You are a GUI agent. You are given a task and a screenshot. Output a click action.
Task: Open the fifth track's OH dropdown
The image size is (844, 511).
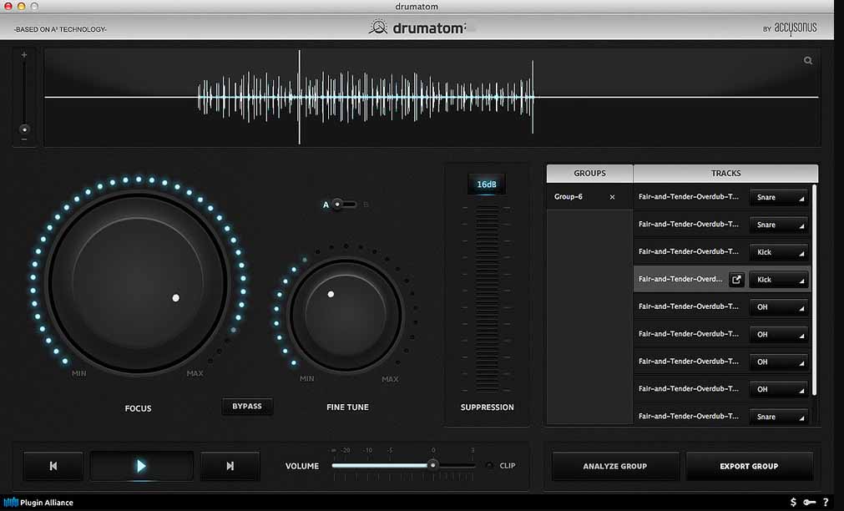pos(778,307)
